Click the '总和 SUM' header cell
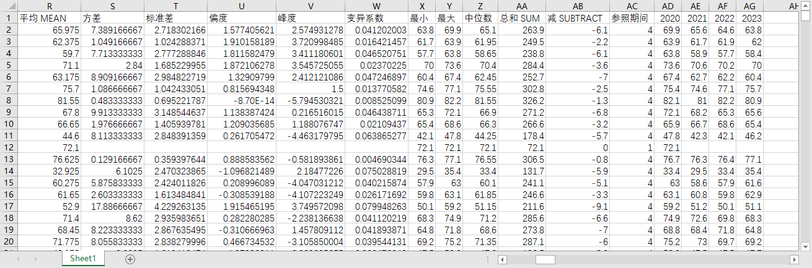Screen dimensions: 812x268 point(521,18)
